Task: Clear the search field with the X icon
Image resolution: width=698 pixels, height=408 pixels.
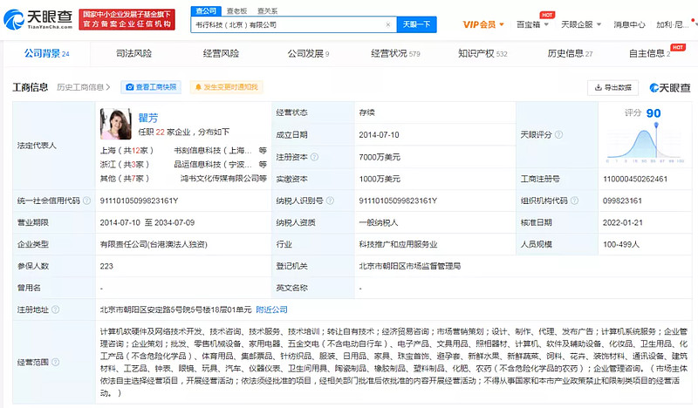Action: tap(387, 25)
